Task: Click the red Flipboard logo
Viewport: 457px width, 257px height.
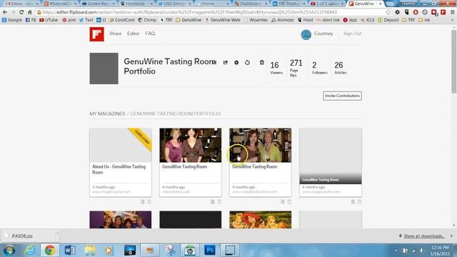Action: click(x=97, y=34)
